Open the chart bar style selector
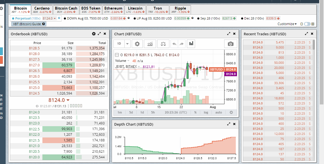 click(191, 43)
